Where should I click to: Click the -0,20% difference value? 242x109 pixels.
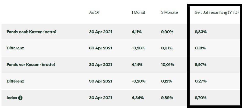click(139, 81)
